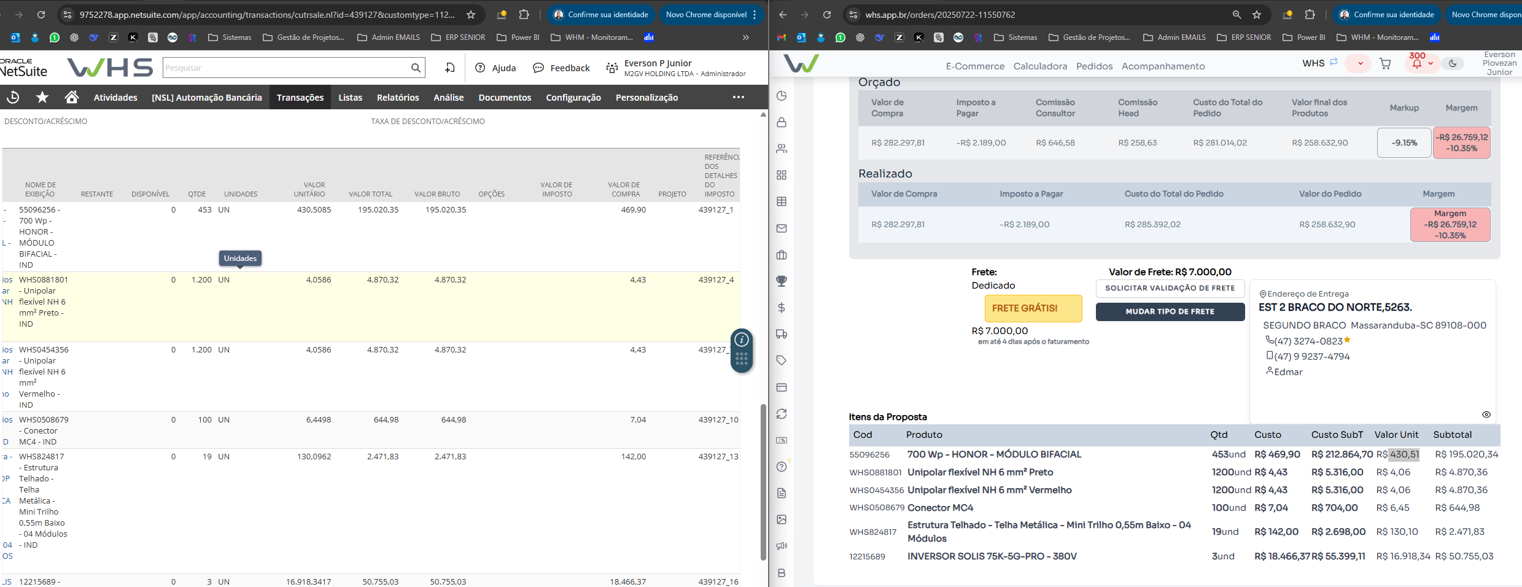Click the Pesquisar search field in NetSuite
Viewport: 1522px width, 587px height.
click(x=285, y=68)
